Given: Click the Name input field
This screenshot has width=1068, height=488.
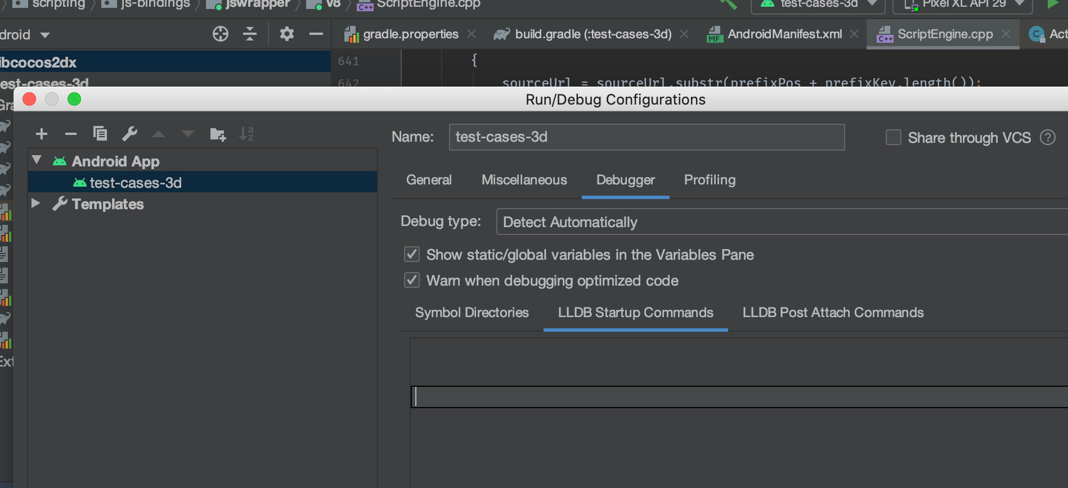Looking at the screenshot, I should [x=647, y=137].
